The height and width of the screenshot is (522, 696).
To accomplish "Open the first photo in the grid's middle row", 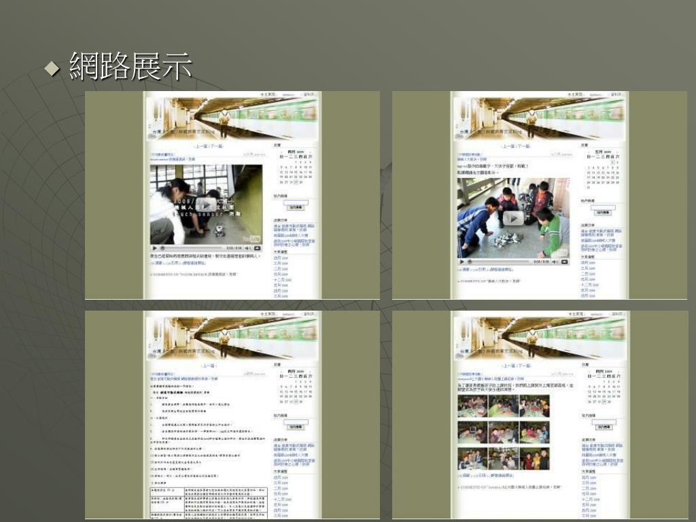I will tap(473, 433).
